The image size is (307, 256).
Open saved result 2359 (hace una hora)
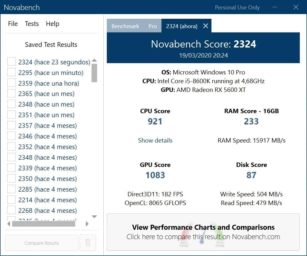49,83
